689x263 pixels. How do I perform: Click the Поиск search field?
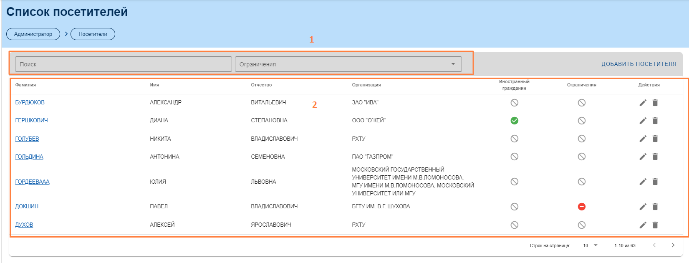click(123, 64)
